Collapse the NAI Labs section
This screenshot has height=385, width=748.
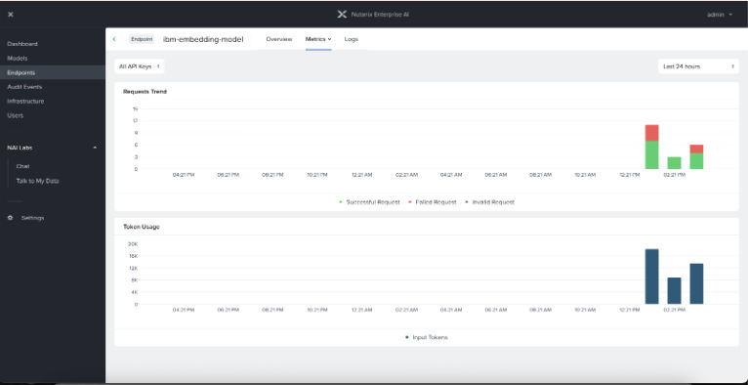[95, 148]
